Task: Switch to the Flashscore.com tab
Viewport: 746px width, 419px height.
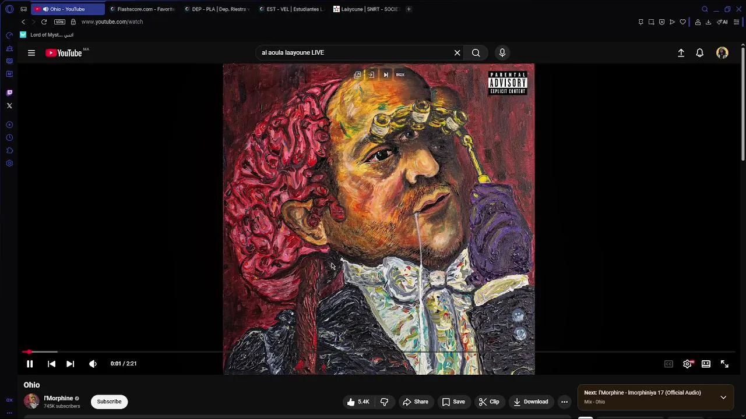Action: coord(142,9)
